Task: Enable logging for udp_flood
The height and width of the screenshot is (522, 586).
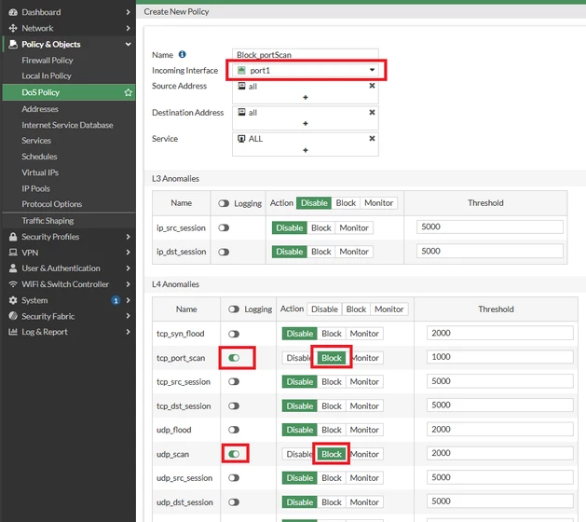Action: (234, 430)
